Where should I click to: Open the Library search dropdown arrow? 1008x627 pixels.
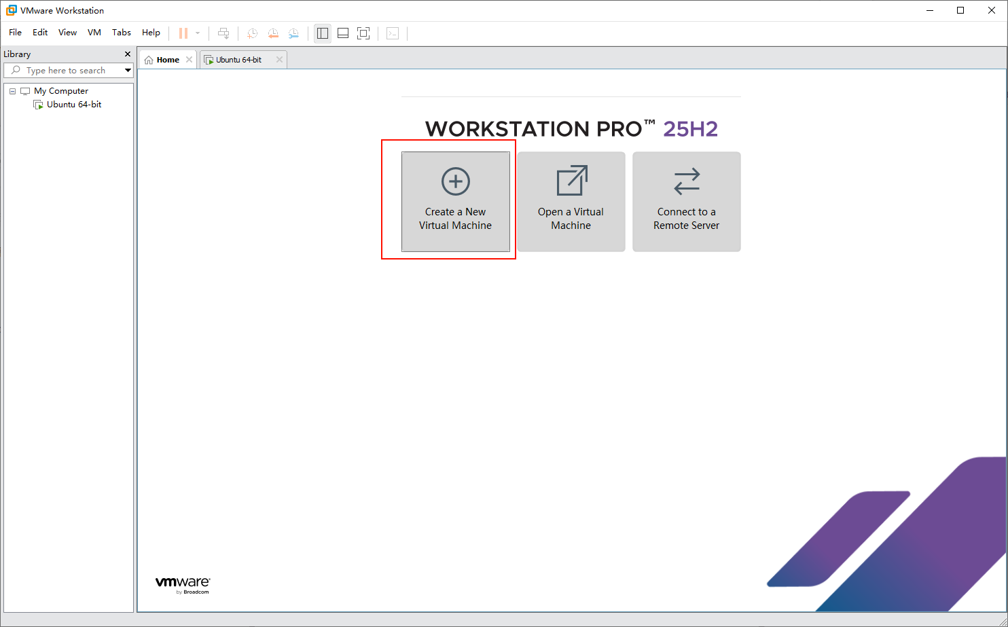click(128, 70)
